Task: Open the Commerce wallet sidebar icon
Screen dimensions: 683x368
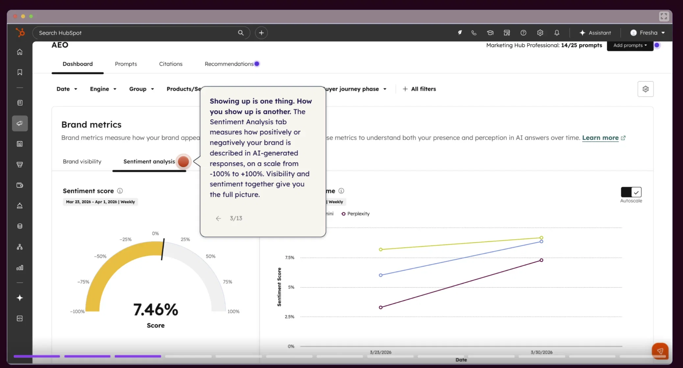Action: (20, 185)
